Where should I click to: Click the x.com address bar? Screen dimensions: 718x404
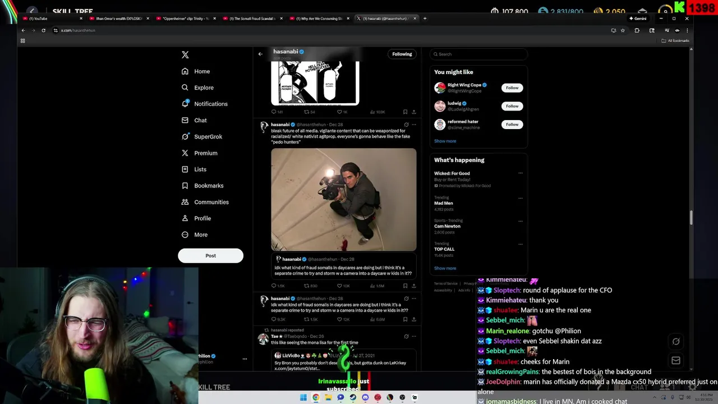pos(331,30)
